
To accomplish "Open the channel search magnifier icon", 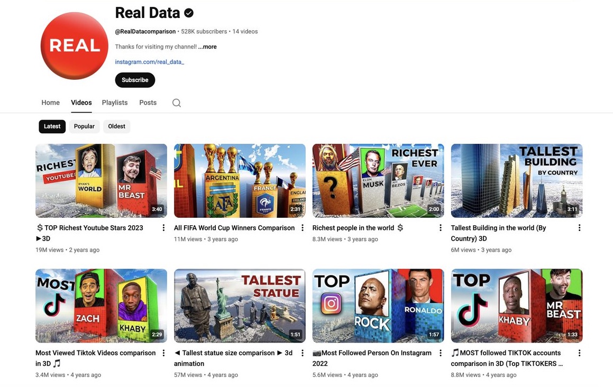I will pos(177,103).
